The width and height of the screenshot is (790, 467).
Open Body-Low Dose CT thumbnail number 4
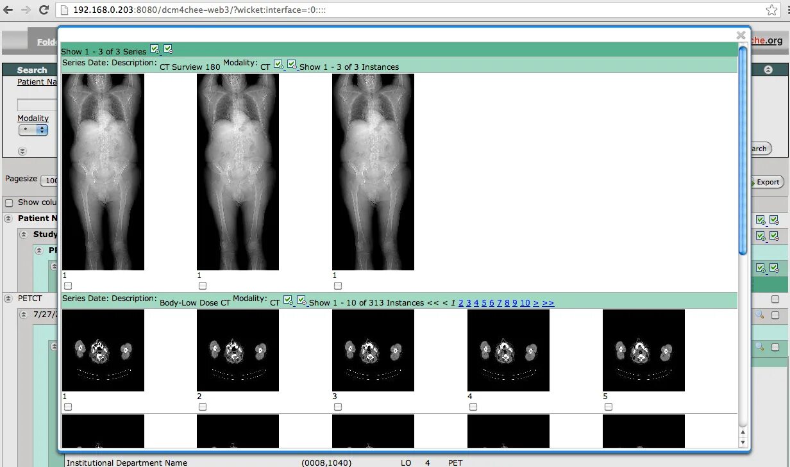pyautogui.click(x=508, y=350)
